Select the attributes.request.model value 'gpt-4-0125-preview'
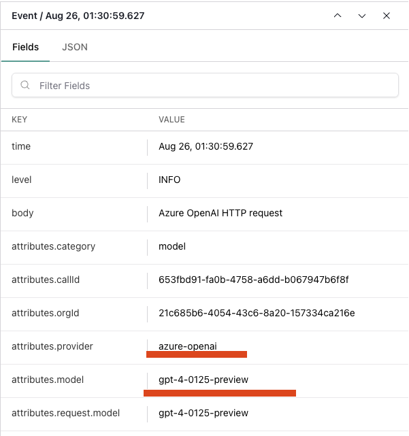 203,413
